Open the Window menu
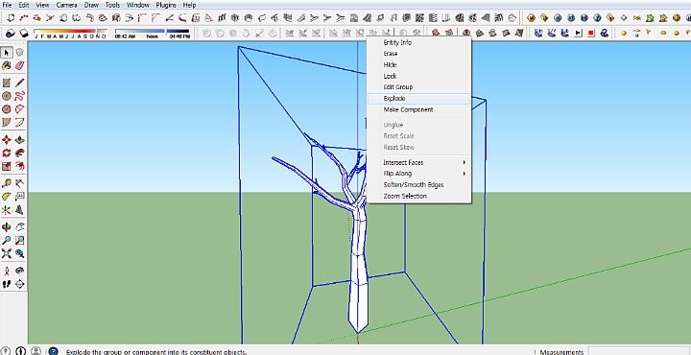This screenshot has width=691, height=355. 138,5
